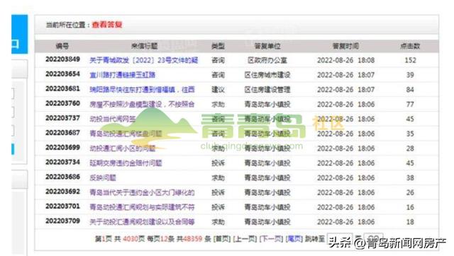
Task: Open the letter link in row 202203654
Action: click(122, 75)
